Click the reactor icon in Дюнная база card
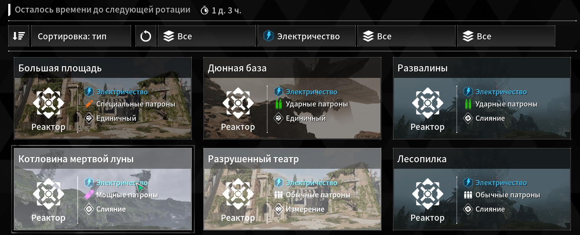 pos(238,103)
